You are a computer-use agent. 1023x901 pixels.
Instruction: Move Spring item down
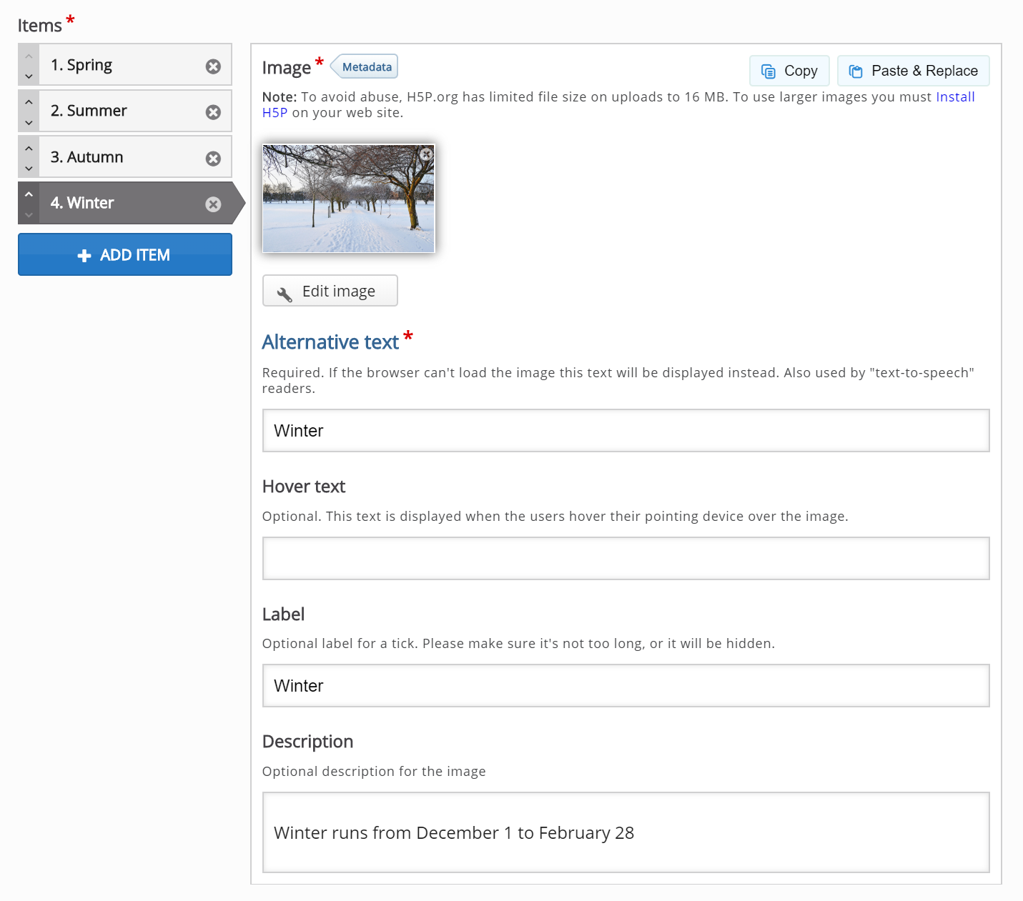29,76
